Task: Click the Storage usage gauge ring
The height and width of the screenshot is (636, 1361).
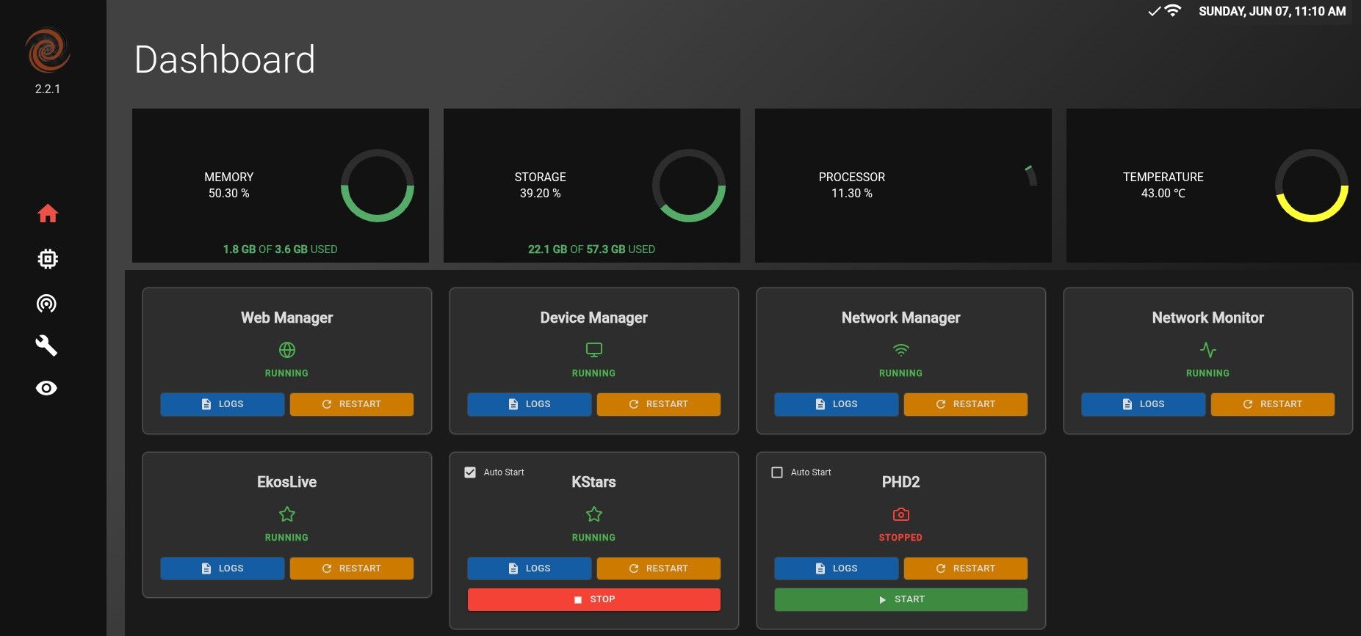Action: point(689,186)
